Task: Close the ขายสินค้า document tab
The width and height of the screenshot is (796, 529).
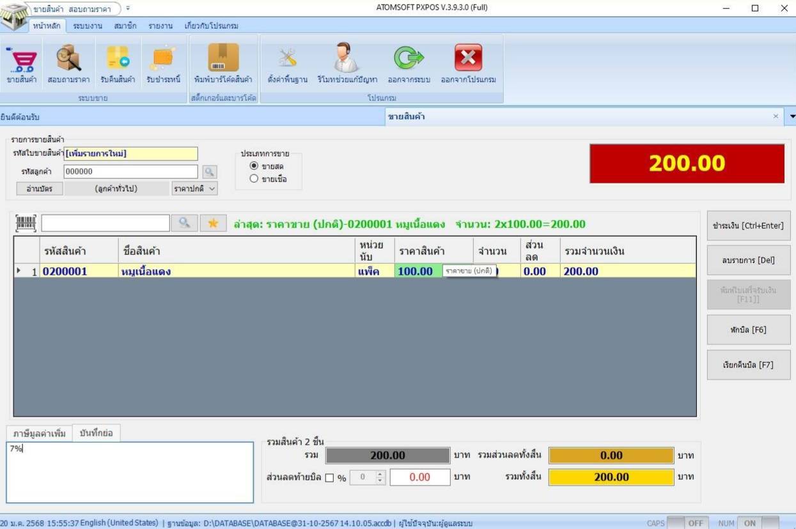Action: click(x=776, y=116)
